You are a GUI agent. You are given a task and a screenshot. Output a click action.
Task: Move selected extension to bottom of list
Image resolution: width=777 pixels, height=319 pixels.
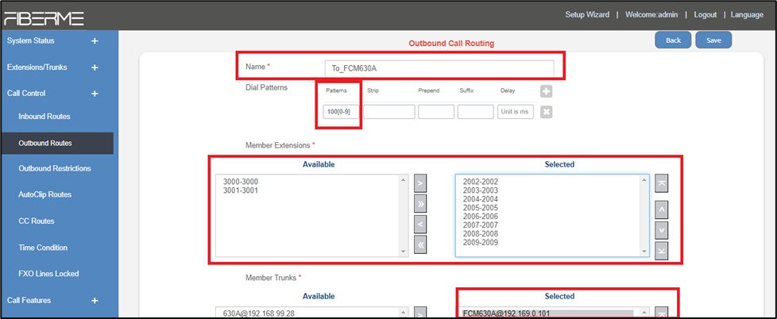click(661, 251)
